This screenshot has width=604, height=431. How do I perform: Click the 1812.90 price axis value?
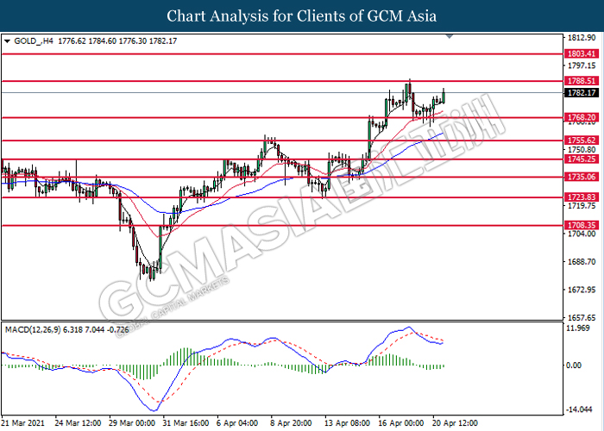click(582, 38)
